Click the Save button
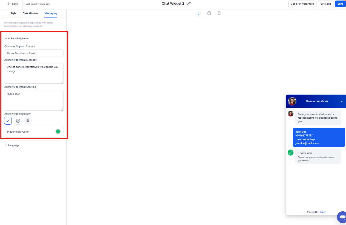 (340, 4)
